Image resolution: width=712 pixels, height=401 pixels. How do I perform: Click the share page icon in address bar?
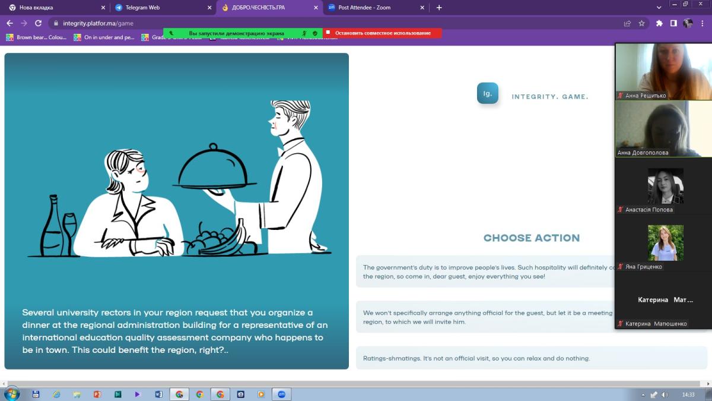coord(627,23)
